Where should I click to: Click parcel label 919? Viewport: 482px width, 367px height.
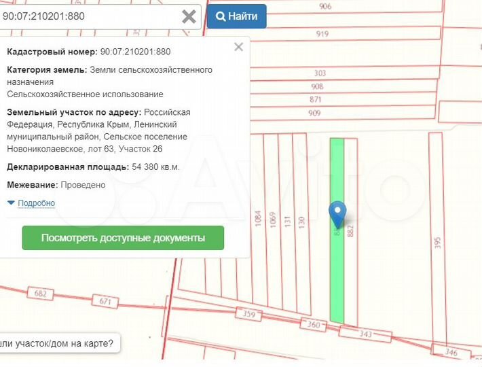[322, 33]
